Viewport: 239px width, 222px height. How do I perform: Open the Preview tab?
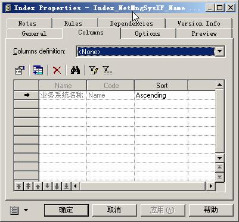[x=204, y=33]
